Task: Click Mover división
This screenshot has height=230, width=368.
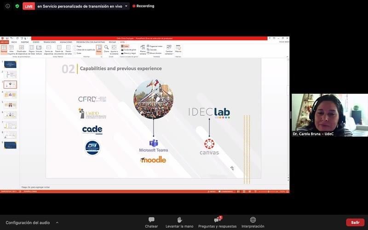Action: point(154,53)
